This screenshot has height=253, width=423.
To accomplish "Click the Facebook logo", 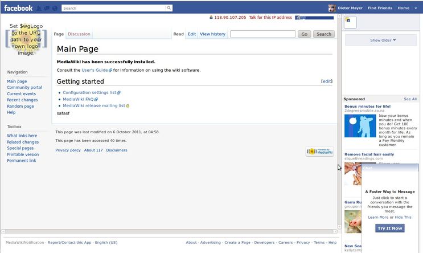I will click(x=18, y=8).
